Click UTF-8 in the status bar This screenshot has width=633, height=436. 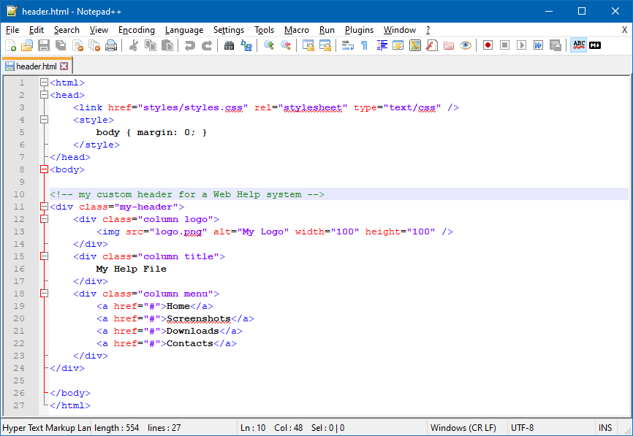coord(523,427)
